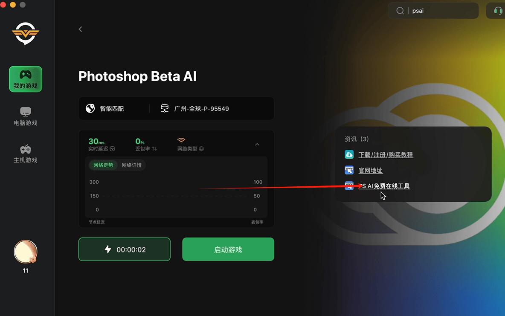
Task: Click the user avatar above the 11 badge
Action: pyautogui.click(x=25, y=252)
